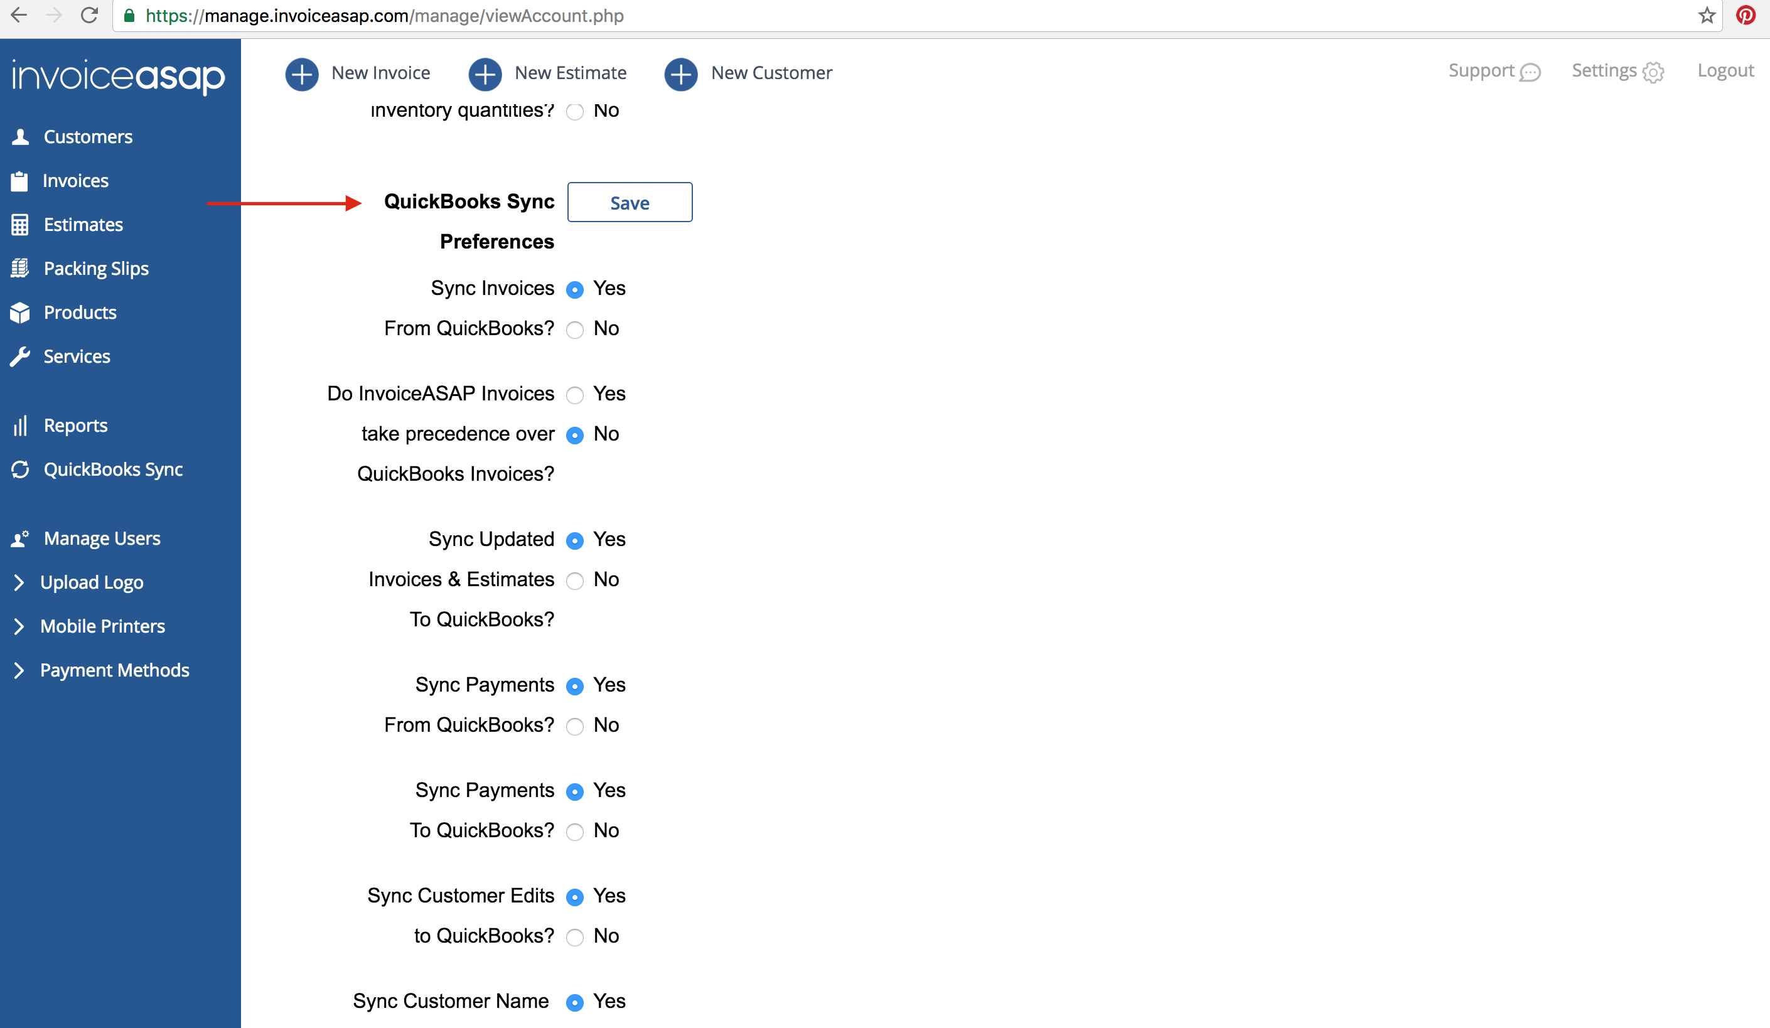This screenshot has height=1028, width=1770.
Task: Click the browser address bar URL
Action: (385, 16)
